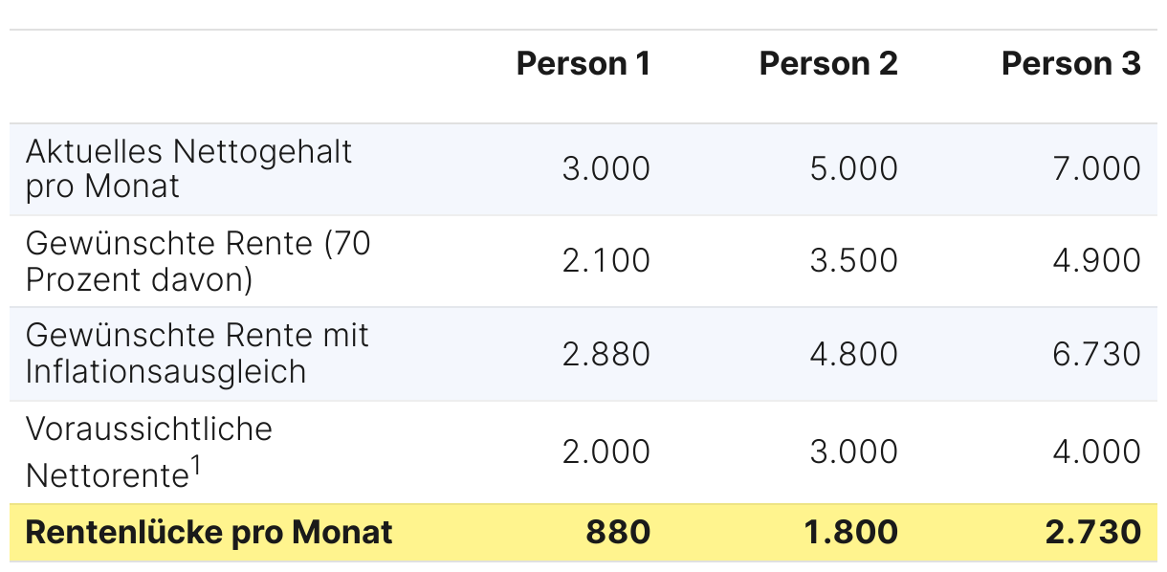Click the 3.000 net salary cell for Person 1
Viewport: 1167px width, 572px height.
tap(606, 168)
